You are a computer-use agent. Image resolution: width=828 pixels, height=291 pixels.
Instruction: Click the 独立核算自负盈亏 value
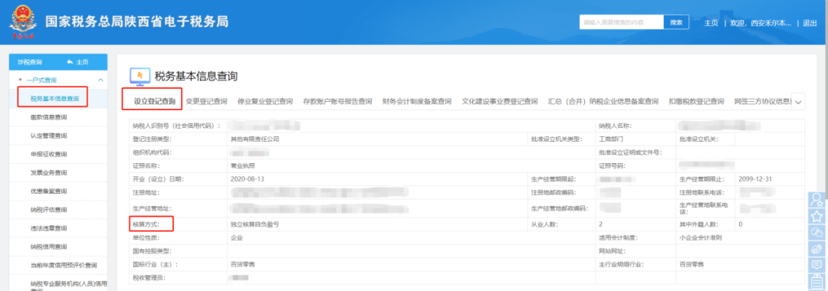pyautogui.click(x=255, y=224)
